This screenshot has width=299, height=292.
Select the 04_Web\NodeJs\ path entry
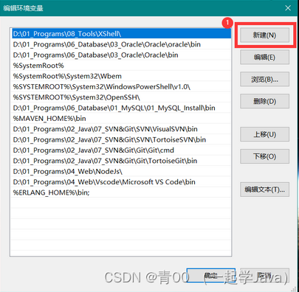pyautogui.click(x=121, y=171)
